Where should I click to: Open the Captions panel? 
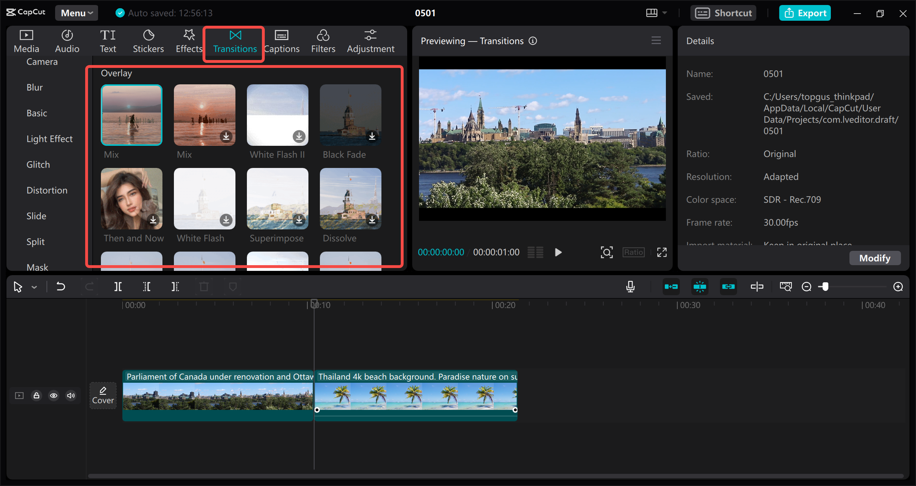[282, 40]
